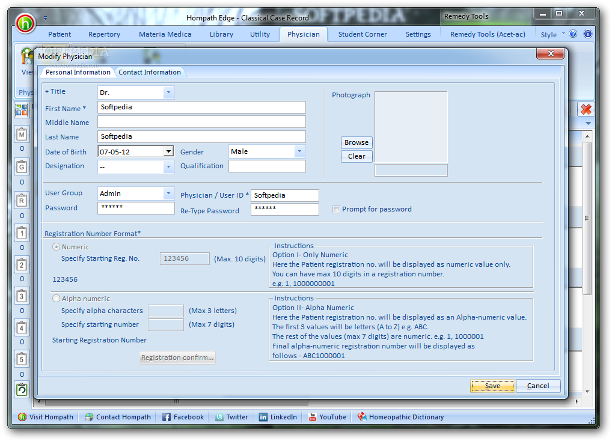Click the Physician / User ID field
612x441 pixels.
(285, 195)
